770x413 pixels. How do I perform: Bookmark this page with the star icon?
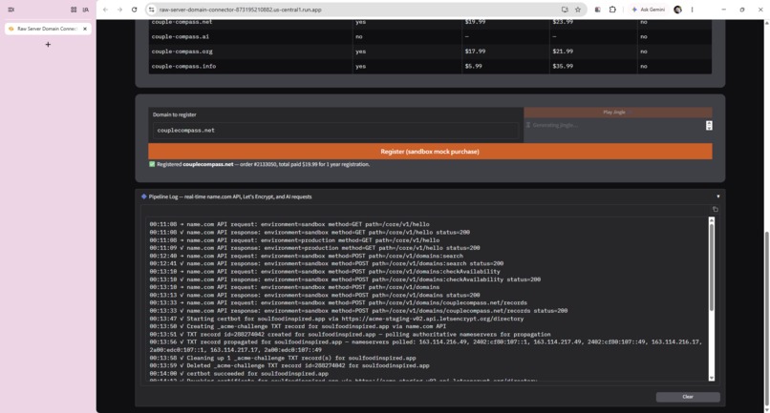click(x=578, y=10)
